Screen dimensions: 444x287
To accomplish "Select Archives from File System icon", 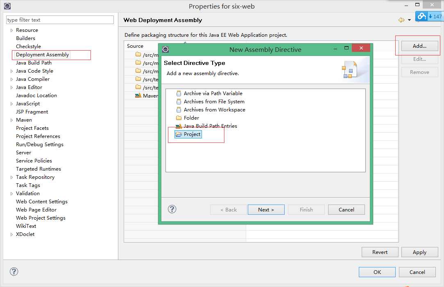I will point(179,102).
